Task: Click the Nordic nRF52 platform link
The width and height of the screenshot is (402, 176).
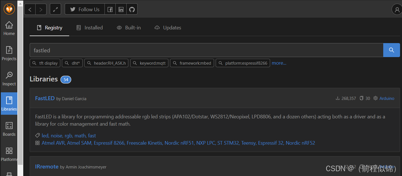Action: 300,143
